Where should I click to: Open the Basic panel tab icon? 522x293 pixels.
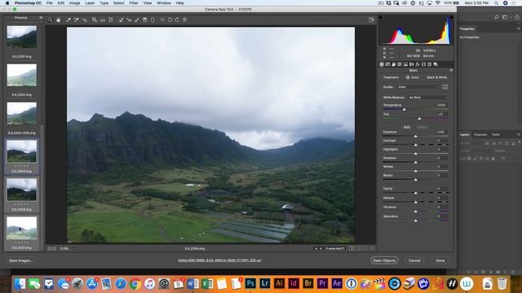click(382, 64)
